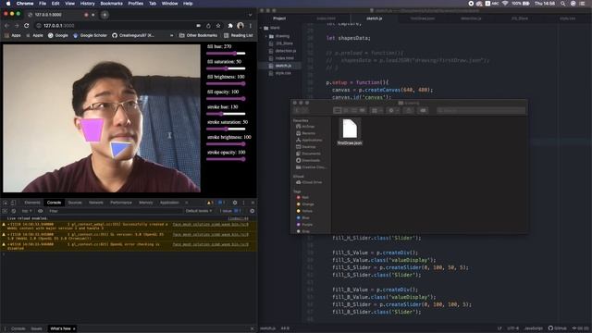
Task: Open the sketch.js editor tab
Action: tap(375, 18)
